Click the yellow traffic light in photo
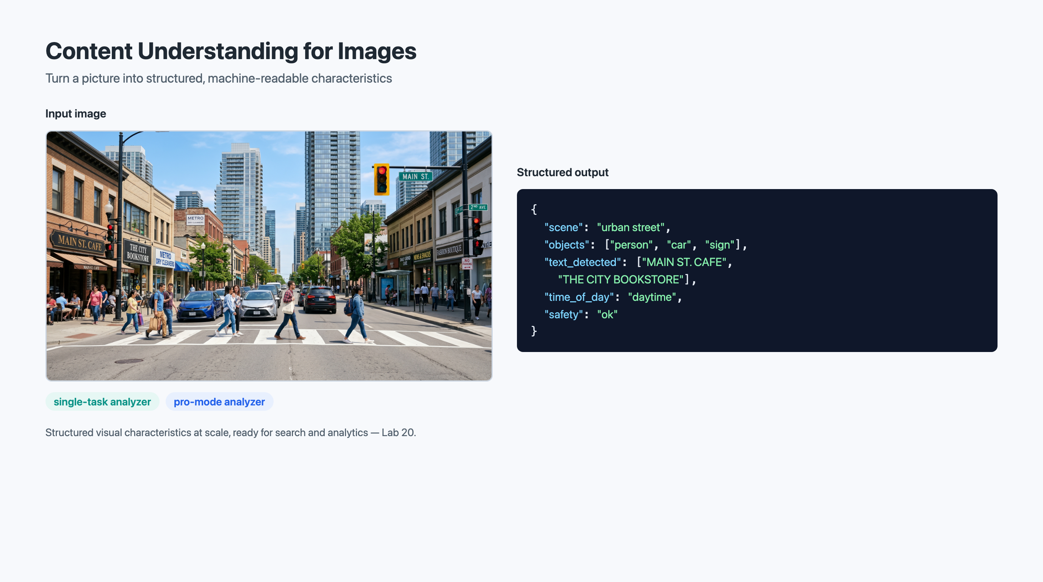 [x=381, y=179]
